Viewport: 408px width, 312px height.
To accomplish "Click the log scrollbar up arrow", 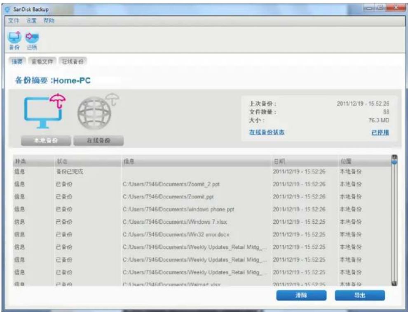I will point(394,157).
